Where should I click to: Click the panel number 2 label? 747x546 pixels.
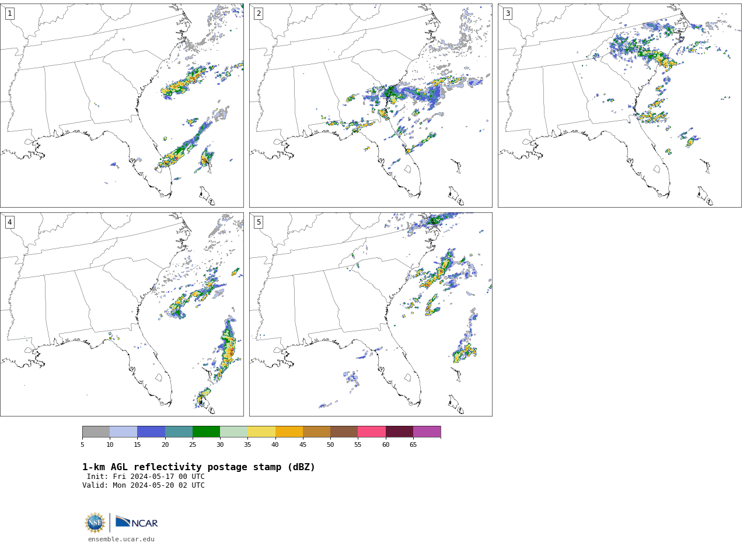pyautogui.click(x=259, y=13)
